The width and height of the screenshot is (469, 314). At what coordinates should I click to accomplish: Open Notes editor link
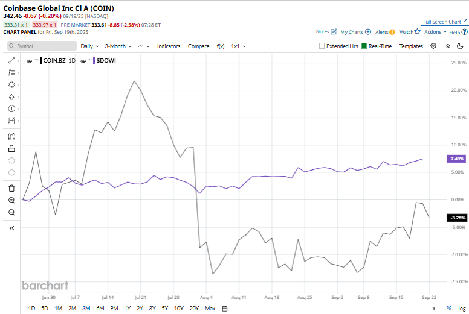(x=326, y=31)
